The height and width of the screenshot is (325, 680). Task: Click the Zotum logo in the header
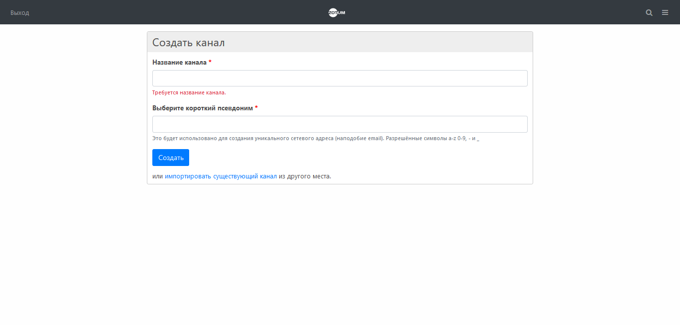pyautogui.click(x=337, y=12)
